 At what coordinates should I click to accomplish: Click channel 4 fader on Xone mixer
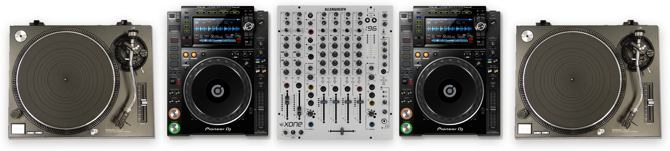[x=360, y=102]
